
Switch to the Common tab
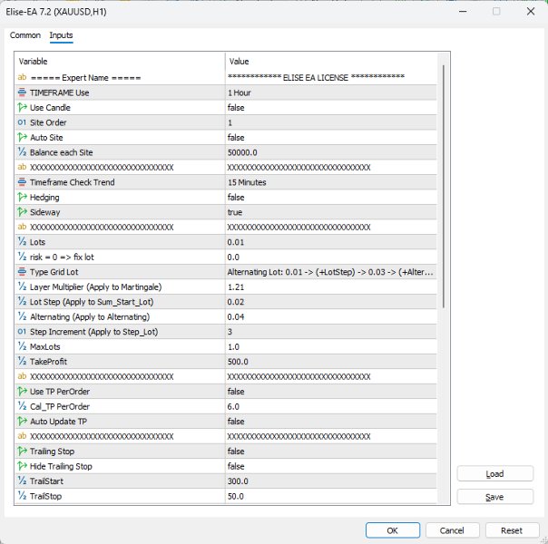tap(25, 35)
